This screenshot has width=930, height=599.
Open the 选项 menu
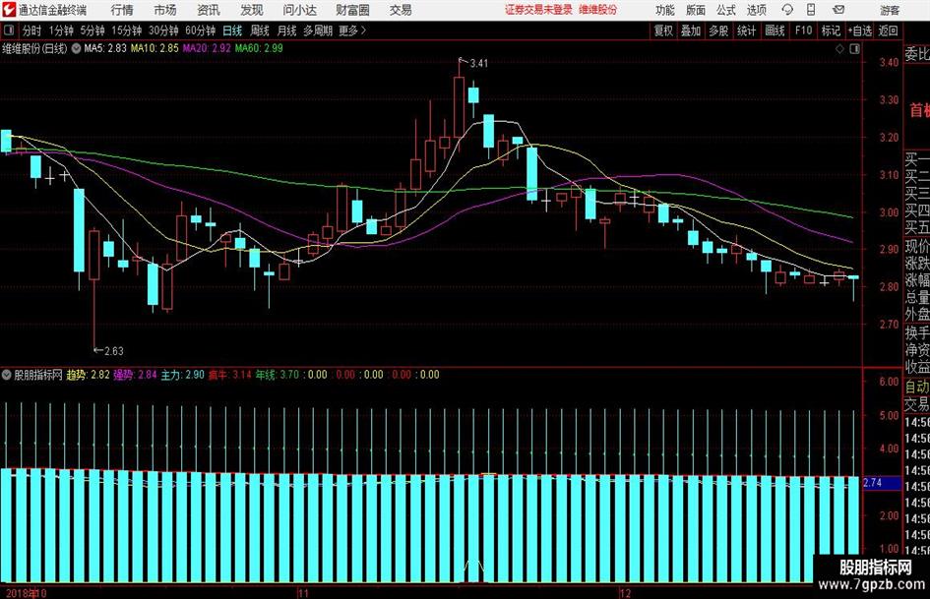(x=756, y=10)
